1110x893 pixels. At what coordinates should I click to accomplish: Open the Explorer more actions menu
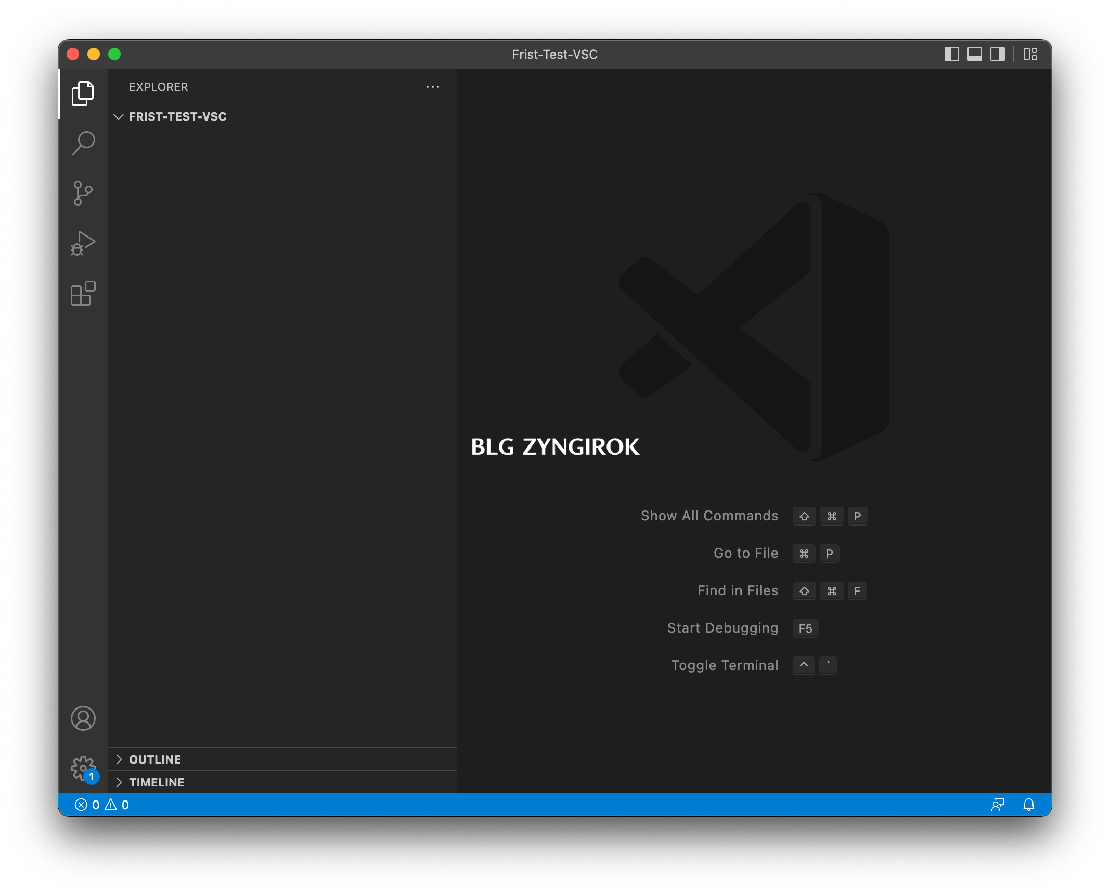[432, 87]
